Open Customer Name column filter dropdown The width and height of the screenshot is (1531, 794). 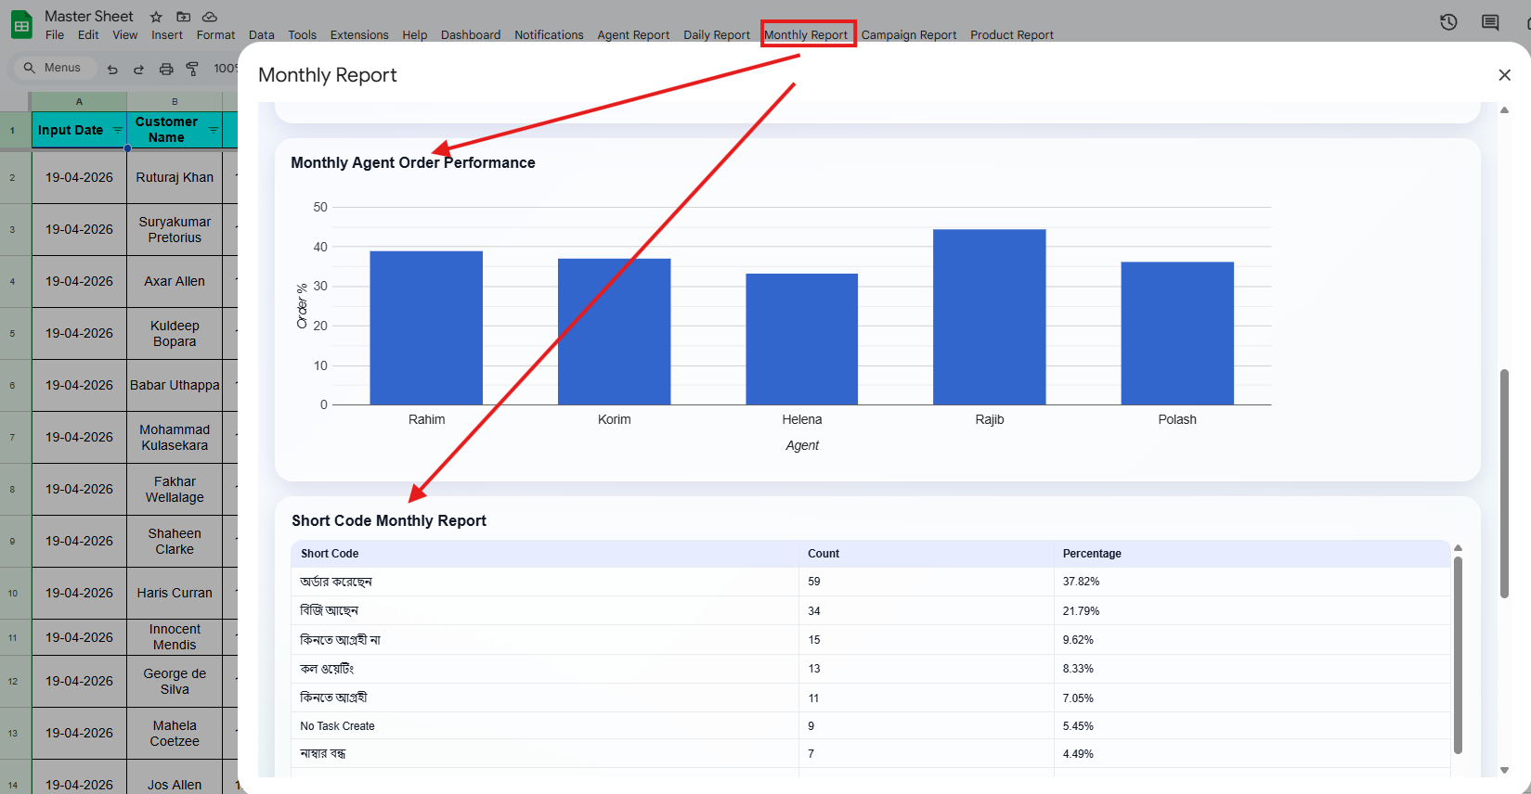[213, 130]
